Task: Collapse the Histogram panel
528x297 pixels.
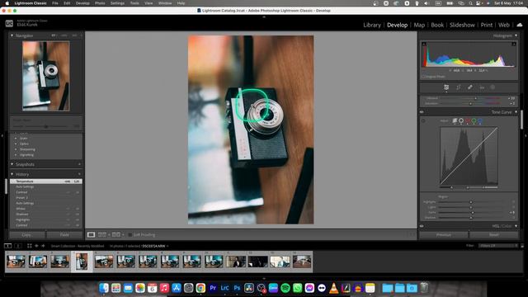Action: [516, 35]
